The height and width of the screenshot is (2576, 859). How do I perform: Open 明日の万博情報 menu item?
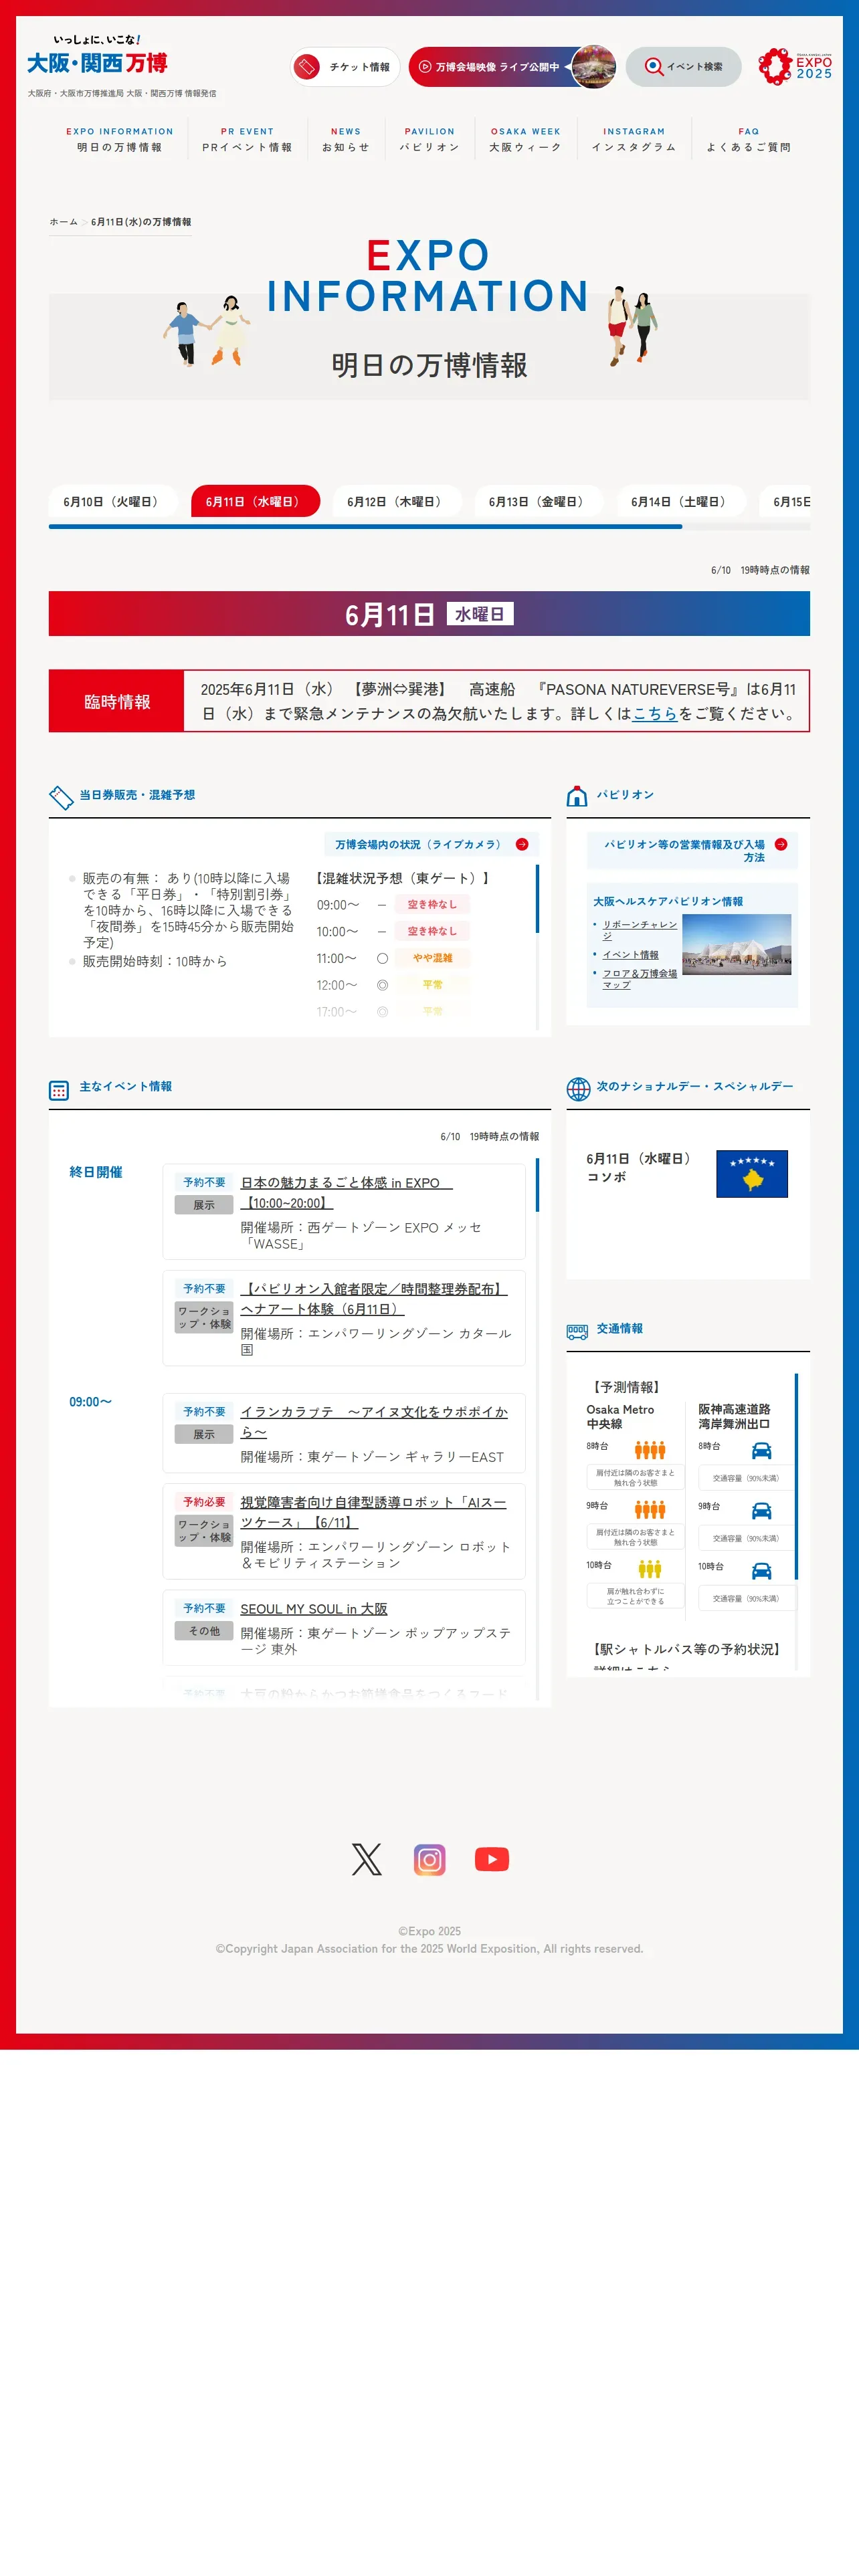coord(120,140)
